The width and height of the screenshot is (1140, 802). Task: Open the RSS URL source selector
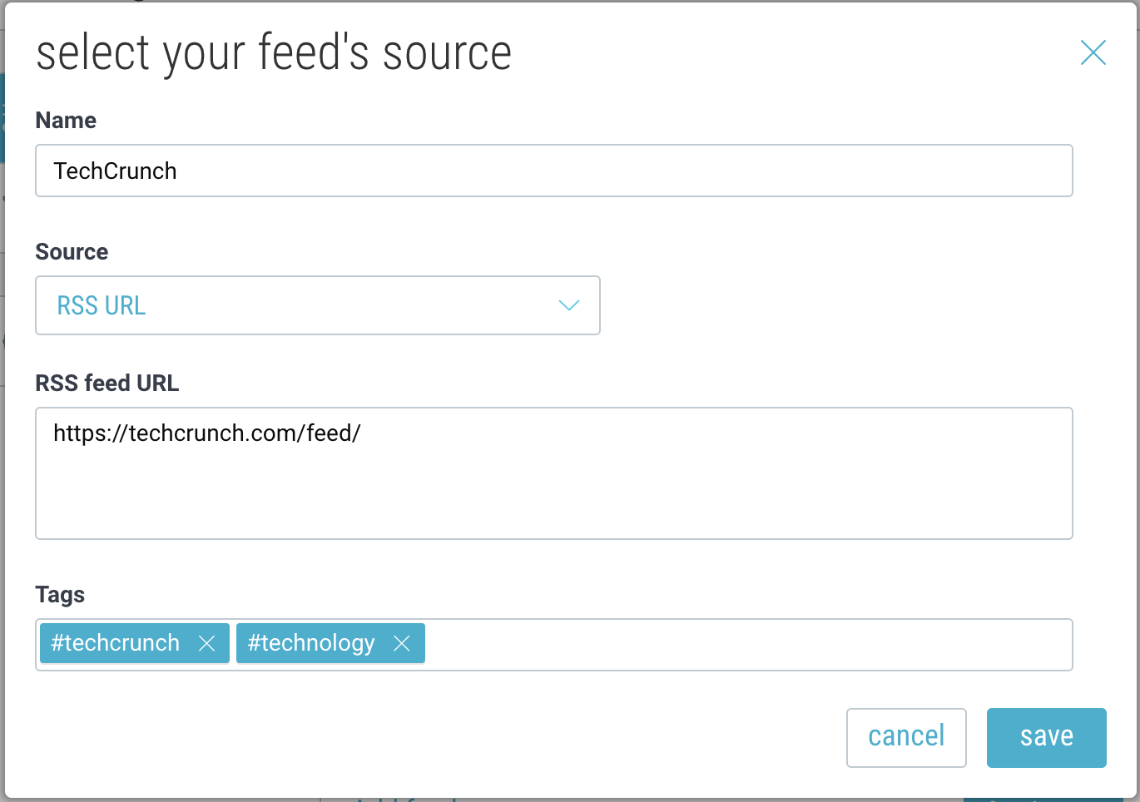pyautogui.click(x=317, y=305)
